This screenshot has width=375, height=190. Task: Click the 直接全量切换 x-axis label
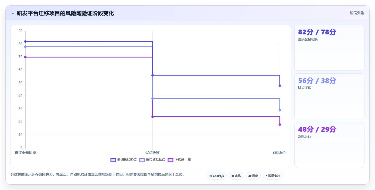25,153
